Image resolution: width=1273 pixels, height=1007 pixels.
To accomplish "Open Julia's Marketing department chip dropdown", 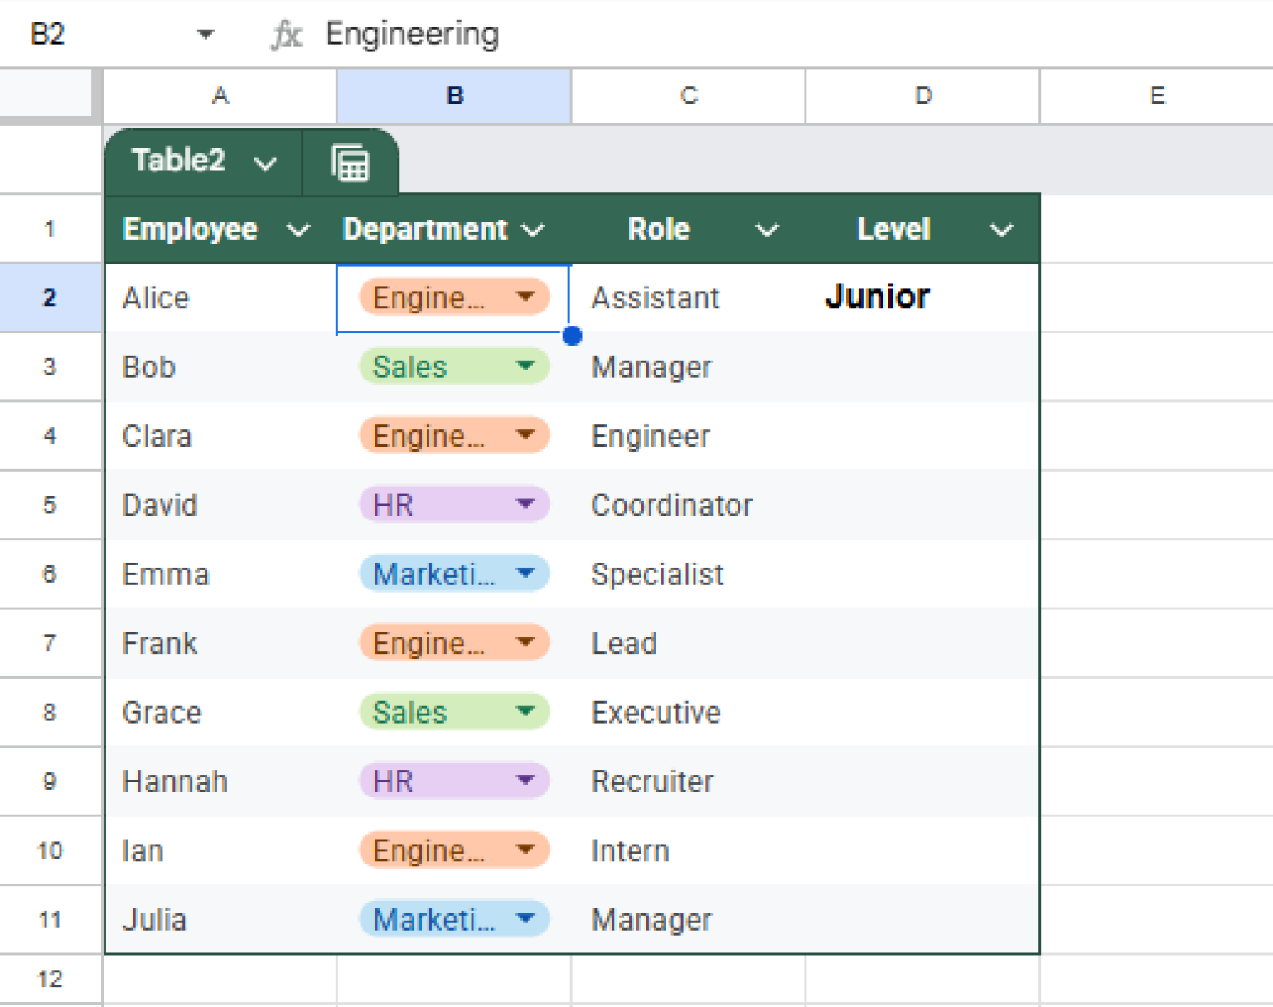I will [527, 918].
